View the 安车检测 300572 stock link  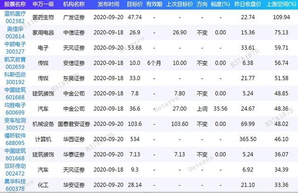[14, 123]
